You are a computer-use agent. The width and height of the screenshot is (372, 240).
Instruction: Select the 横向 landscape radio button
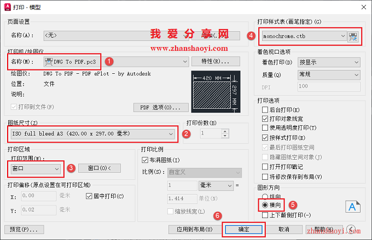click(265, 205)
